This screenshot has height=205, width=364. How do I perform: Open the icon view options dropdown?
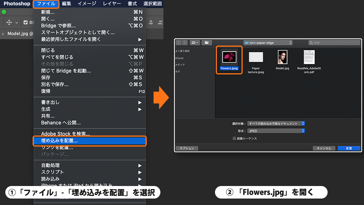(195, 43)
